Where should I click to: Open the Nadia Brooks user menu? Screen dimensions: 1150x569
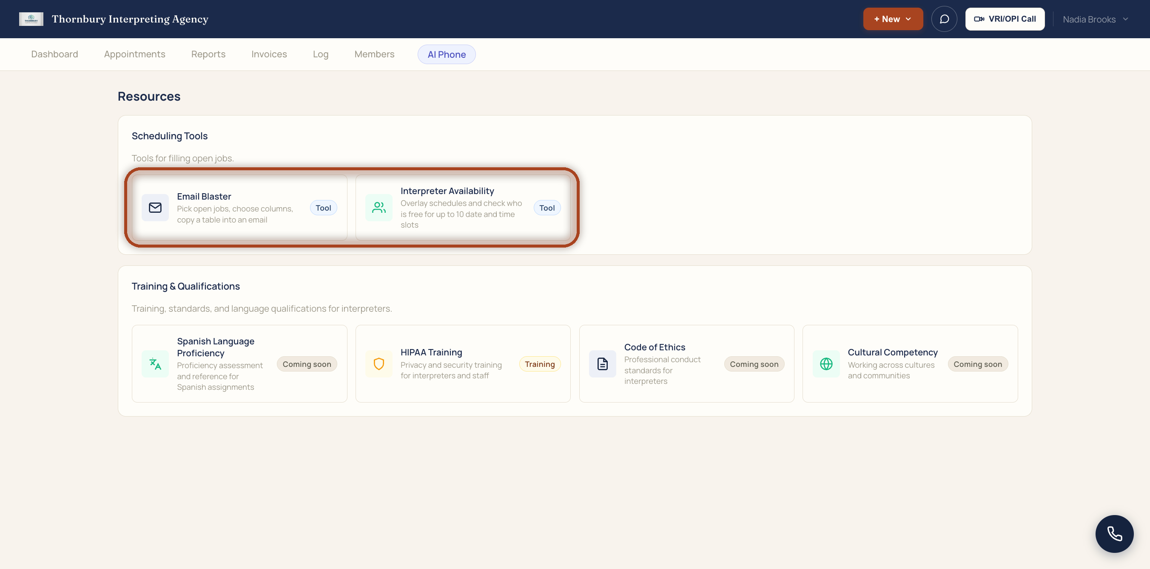1096,19
